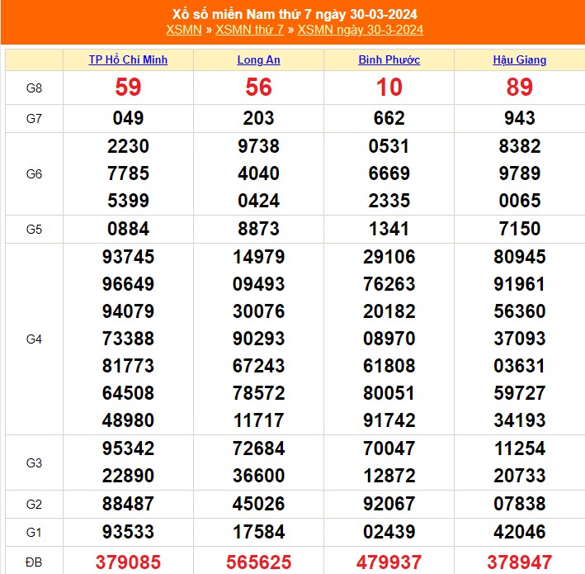Select G5 number 1341
The height and width of the screenshot is (574, 585).
tap(389, 229)
